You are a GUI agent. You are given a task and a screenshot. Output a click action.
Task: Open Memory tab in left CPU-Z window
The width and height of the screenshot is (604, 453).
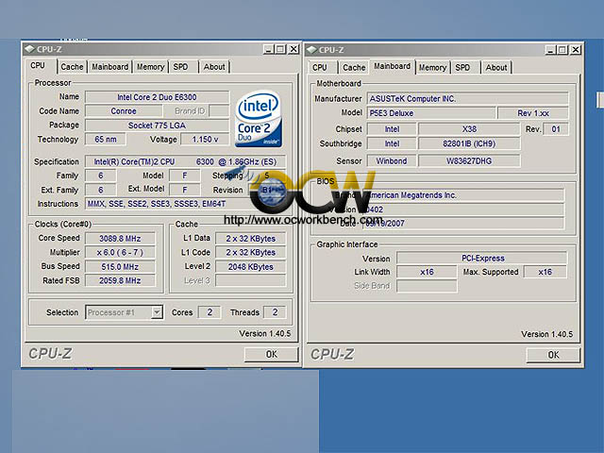[151, 67]
